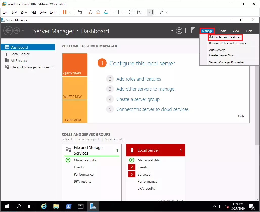Viewport: 260px width, 212px height.
Task: Toggle thumbnail bar icon in VMware toolbar
Action: 124,12
